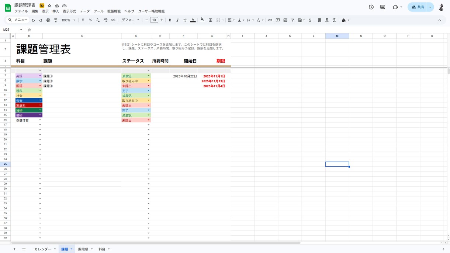Screen dimensions: 450x253
Task: Toggle italic formatting
Action: pyautogui.click(x=177, y=20)
